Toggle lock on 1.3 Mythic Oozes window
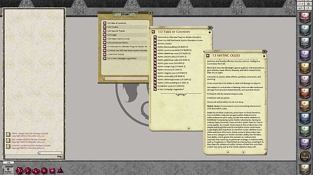This screenshot has height=175, width=313. [x=264, y=56]
